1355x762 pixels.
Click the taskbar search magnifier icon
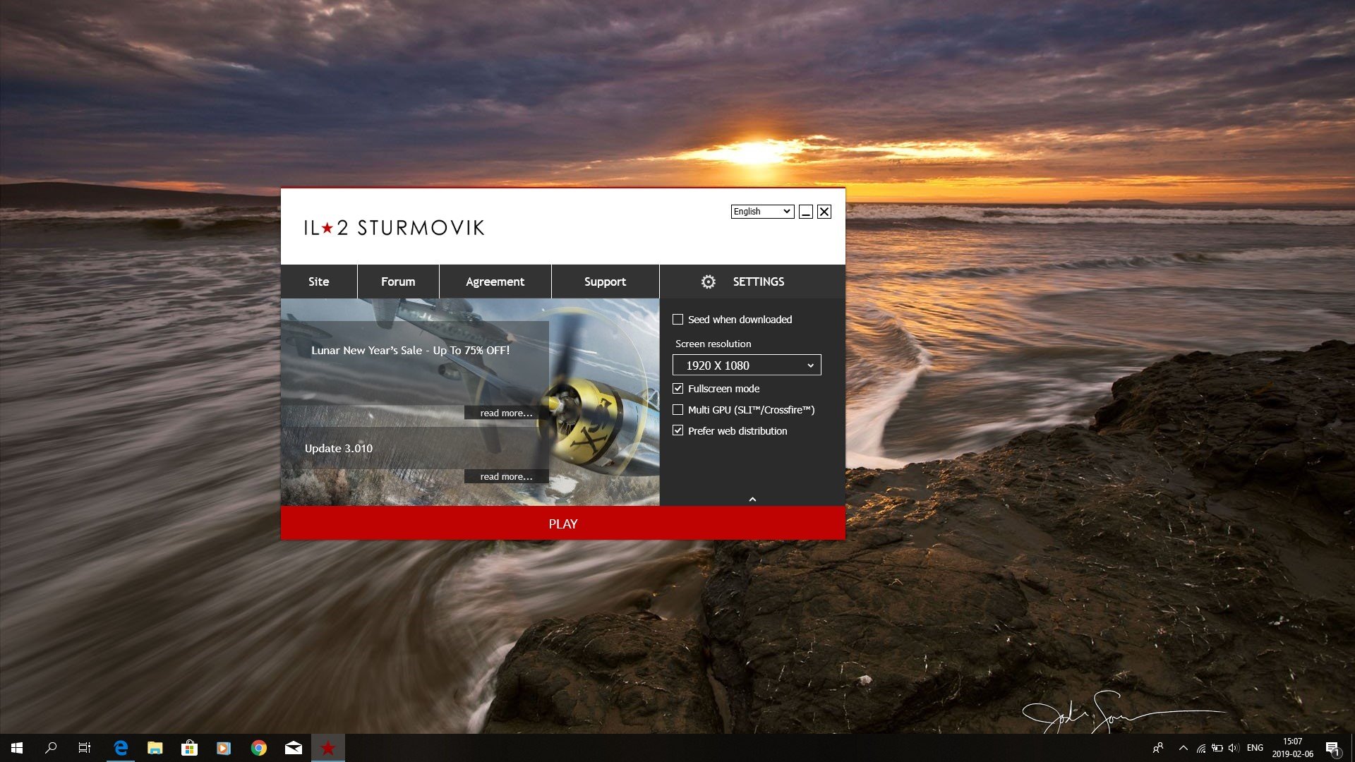pos(51,748)
